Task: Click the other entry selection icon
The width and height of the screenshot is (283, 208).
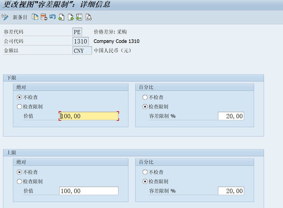Action: [79, 17]
